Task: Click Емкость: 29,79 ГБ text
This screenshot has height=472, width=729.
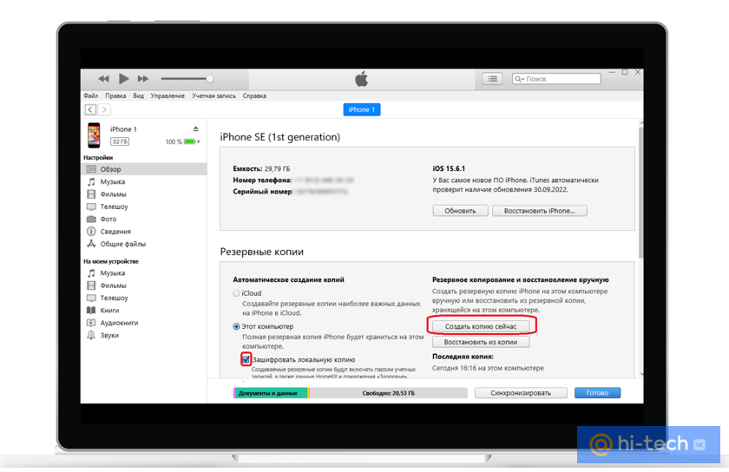Action: (x=261, y=168)
